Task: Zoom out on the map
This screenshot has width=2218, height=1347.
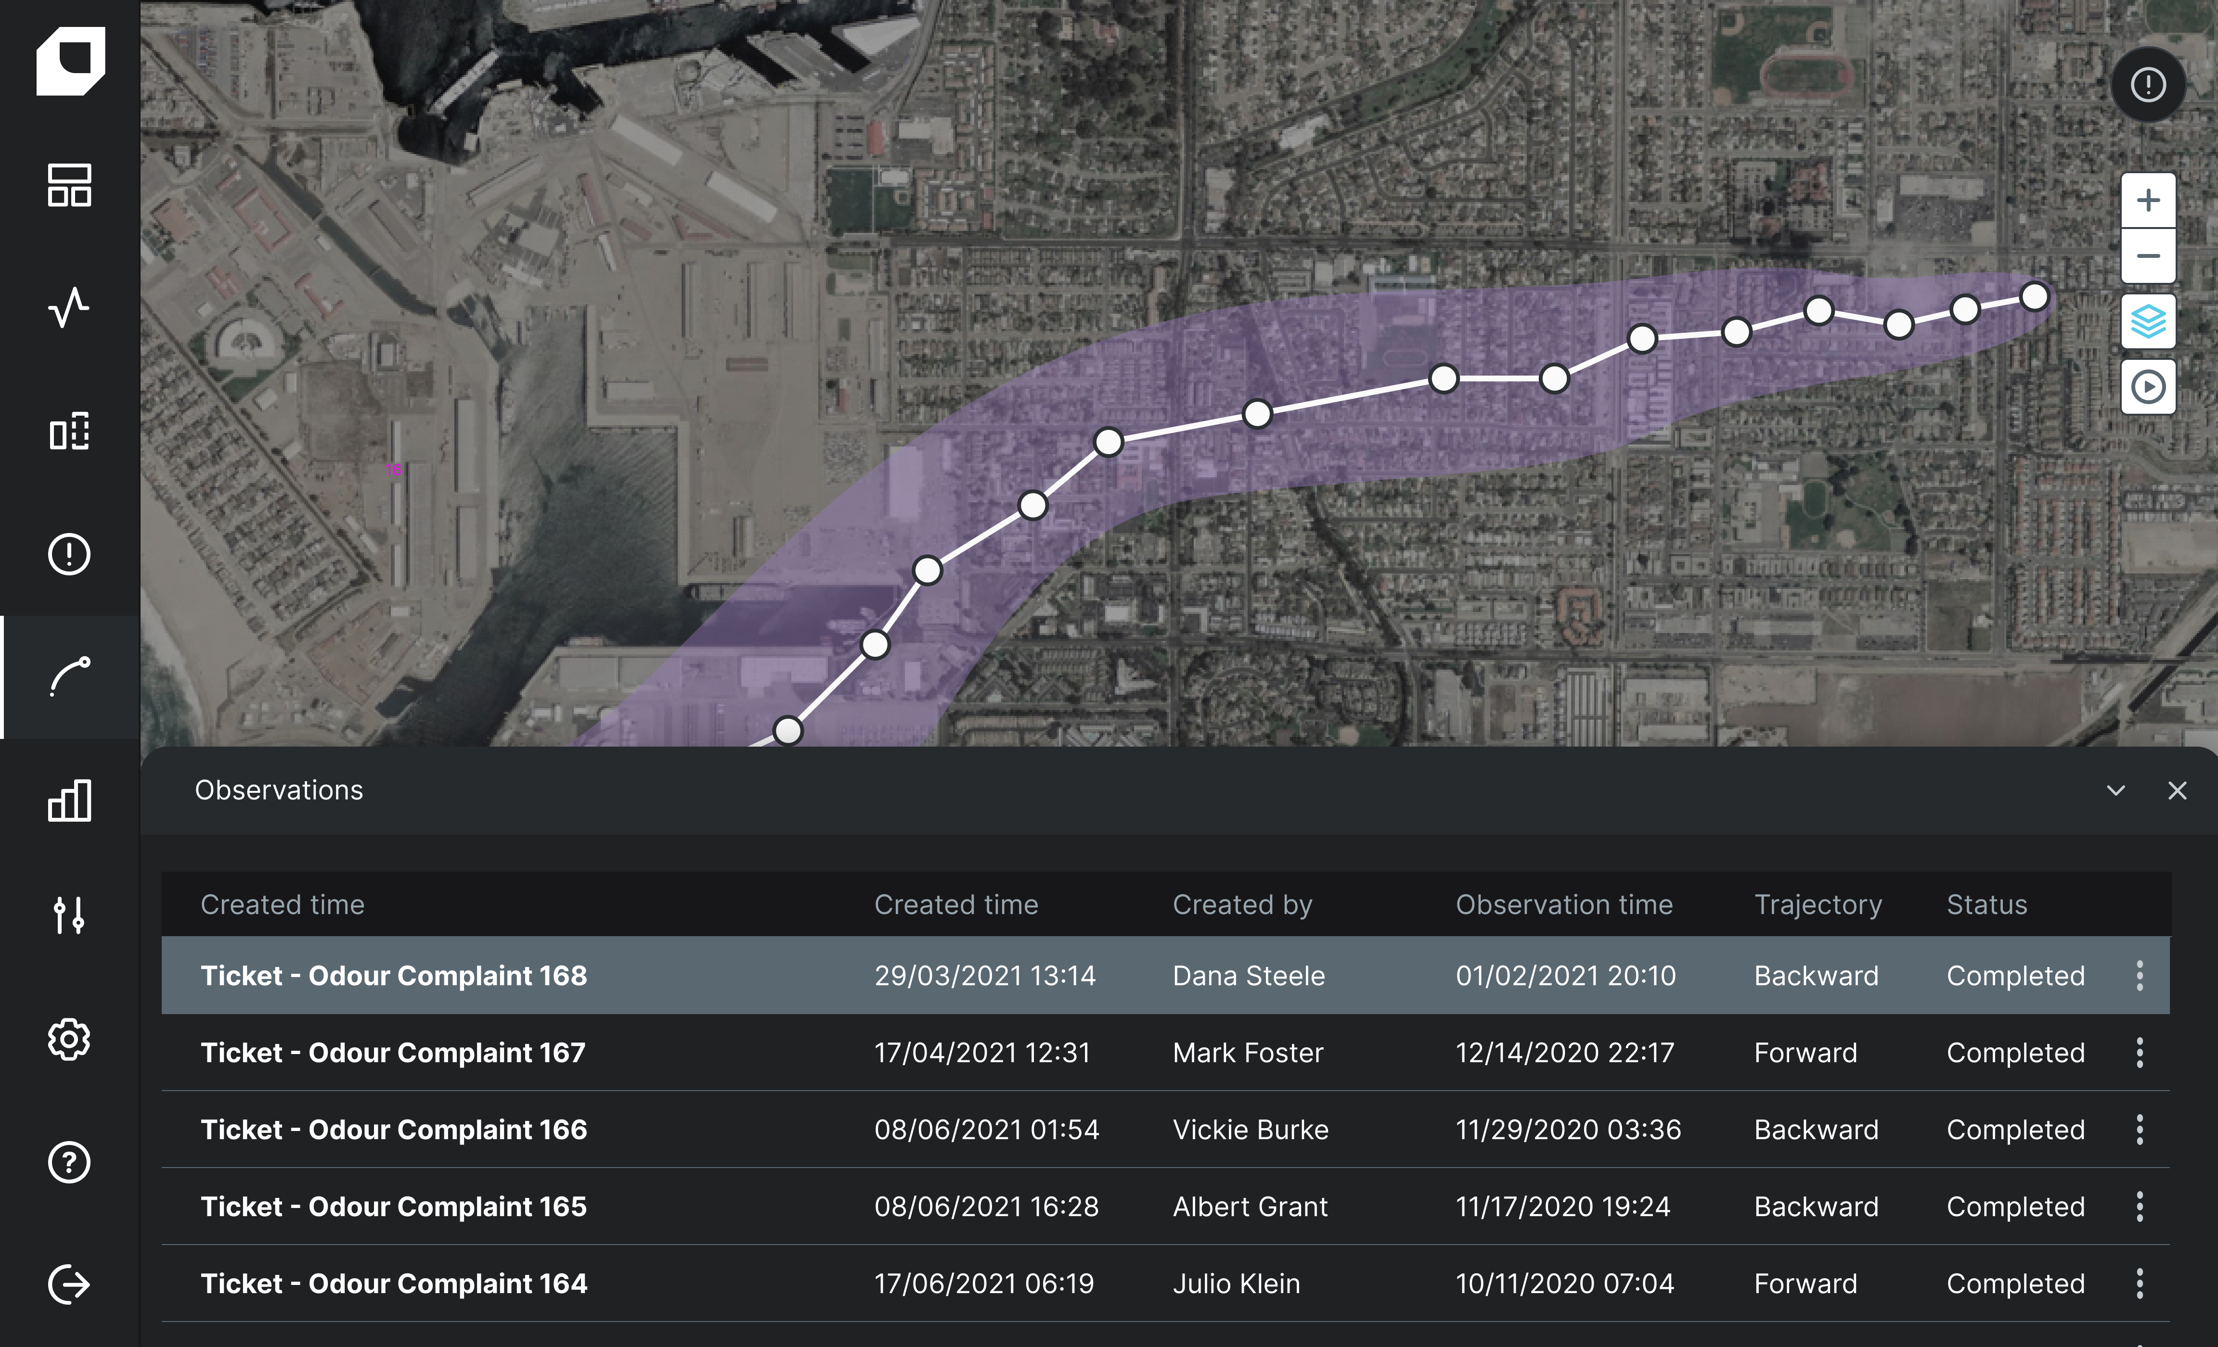Action: [x=2148, y=256]
